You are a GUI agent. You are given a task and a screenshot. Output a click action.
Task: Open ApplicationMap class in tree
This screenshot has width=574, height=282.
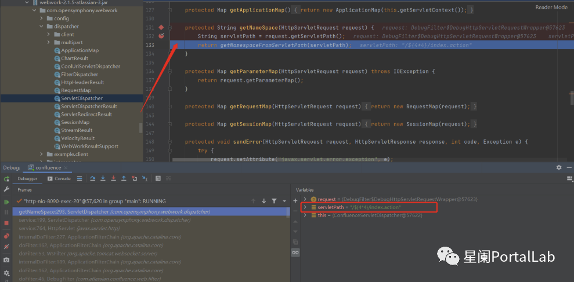pos(76,50)
